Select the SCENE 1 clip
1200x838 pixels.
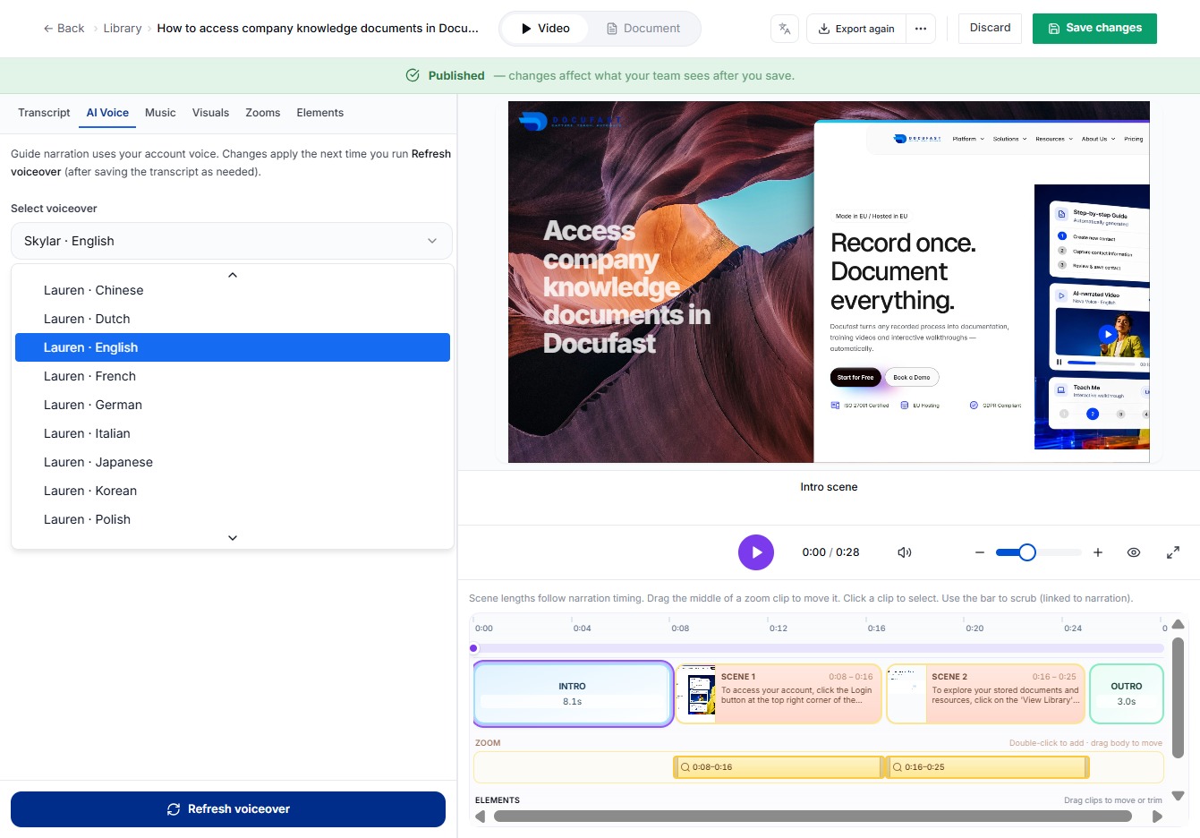click(x=779, y=694)
